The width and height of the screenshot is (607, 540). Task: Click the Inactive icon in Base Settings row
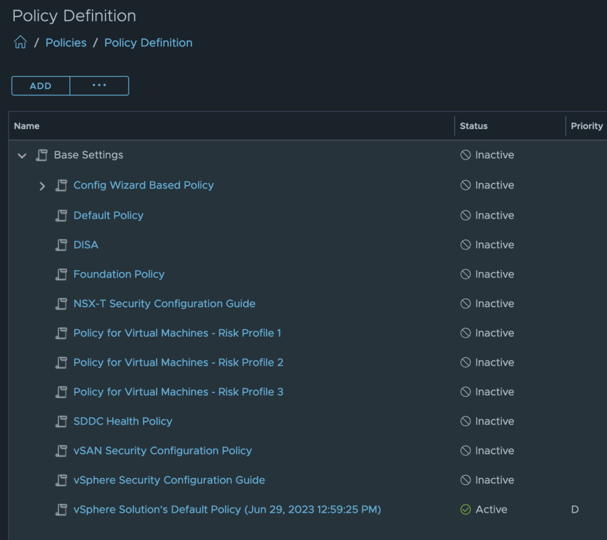[x=465, y=155]
